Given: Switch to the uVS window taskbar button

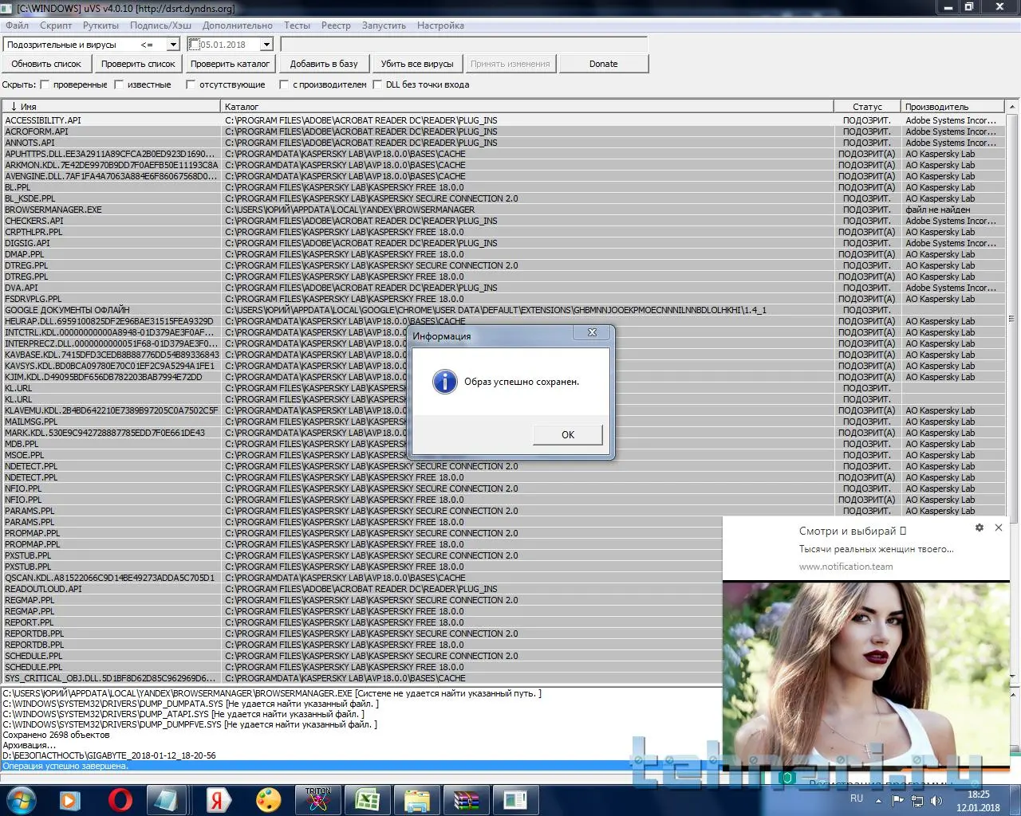Looking at the screenshot, I should click(x=515, y=800).
